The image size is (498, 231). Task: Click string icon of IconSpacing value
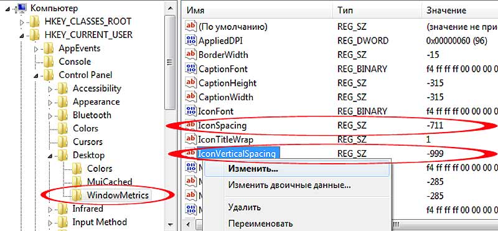tap(190, 125)
